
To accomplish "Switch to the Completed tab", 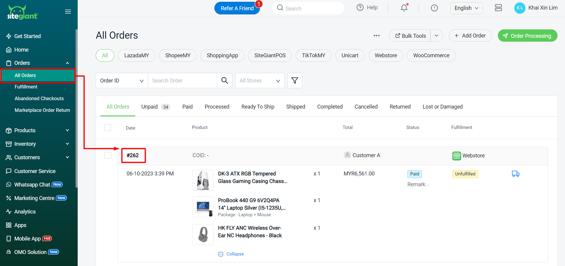I will (x=330, y=107).
